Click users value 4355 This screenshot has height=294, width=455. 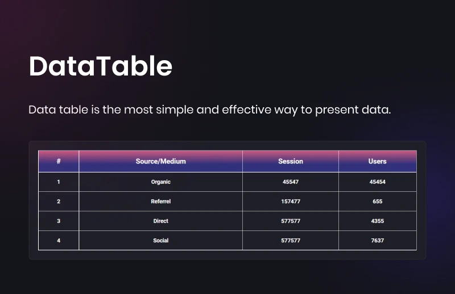tap(378, 221)
